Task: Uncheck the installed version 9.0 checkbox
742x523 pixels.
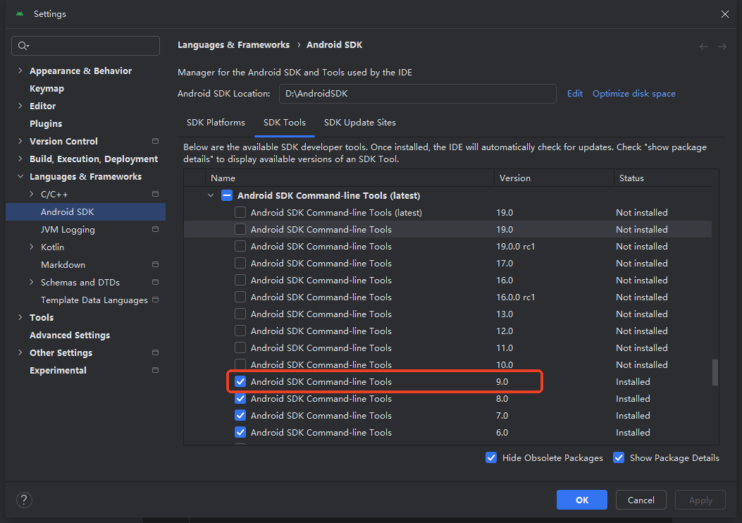Action: point(240,381)
